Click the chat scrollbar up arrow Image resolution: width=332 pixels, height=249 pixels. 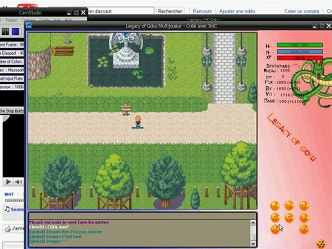coord(253,223)
